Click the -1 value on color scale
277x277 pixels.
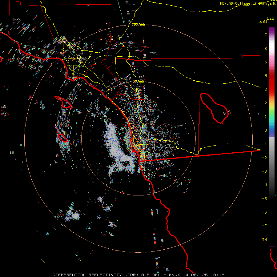[x=264, y=144]
